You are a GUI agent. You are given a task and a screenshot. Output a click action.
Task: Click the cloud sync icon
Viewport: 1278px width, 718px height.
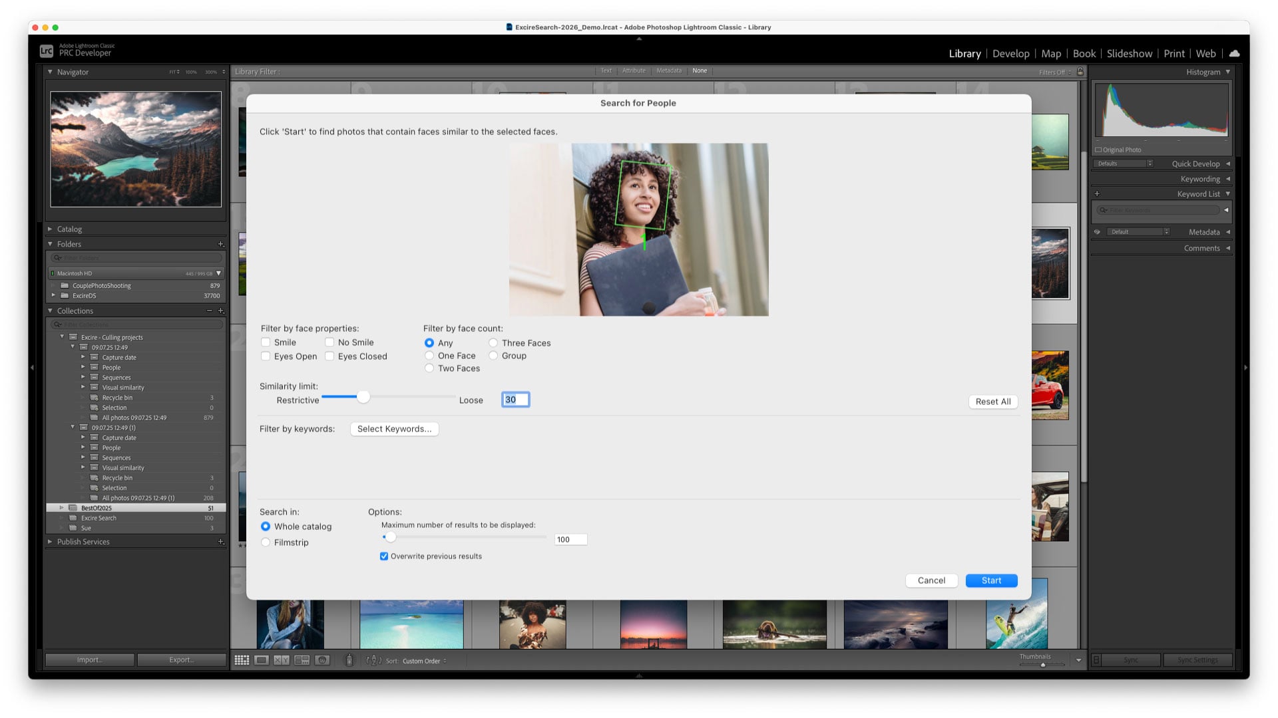point(1234,53)
